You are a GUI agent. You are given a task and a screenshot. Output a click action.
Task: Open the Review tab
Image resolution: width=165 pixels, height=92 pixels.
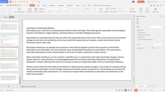pos(78,5)
